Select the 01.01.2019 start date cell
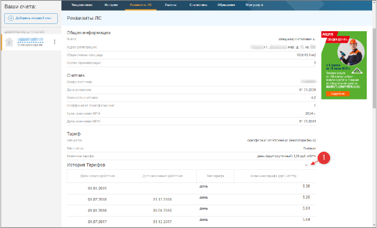This screenshot has width=377, height=228. [x=97, y=188]
